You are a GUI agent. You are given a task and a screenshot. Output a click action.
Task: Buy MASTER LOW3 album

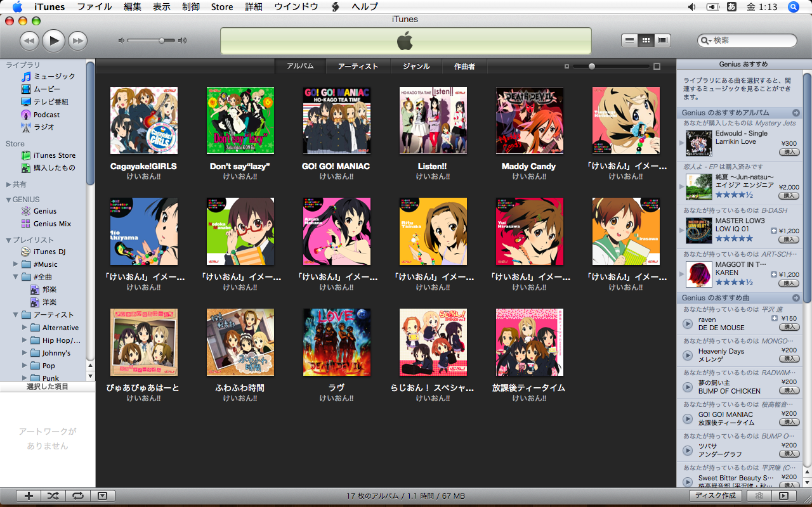(789, 240)
